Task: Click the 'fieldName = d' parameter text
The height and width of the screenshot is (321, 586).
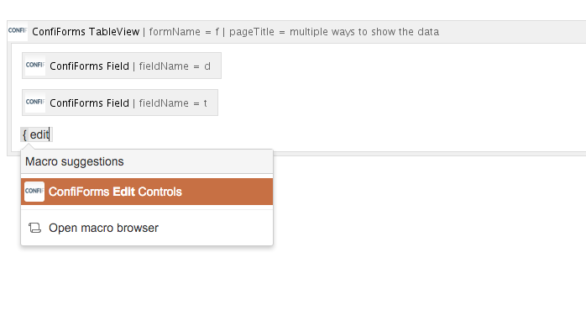Action: (x=175, y=66)
